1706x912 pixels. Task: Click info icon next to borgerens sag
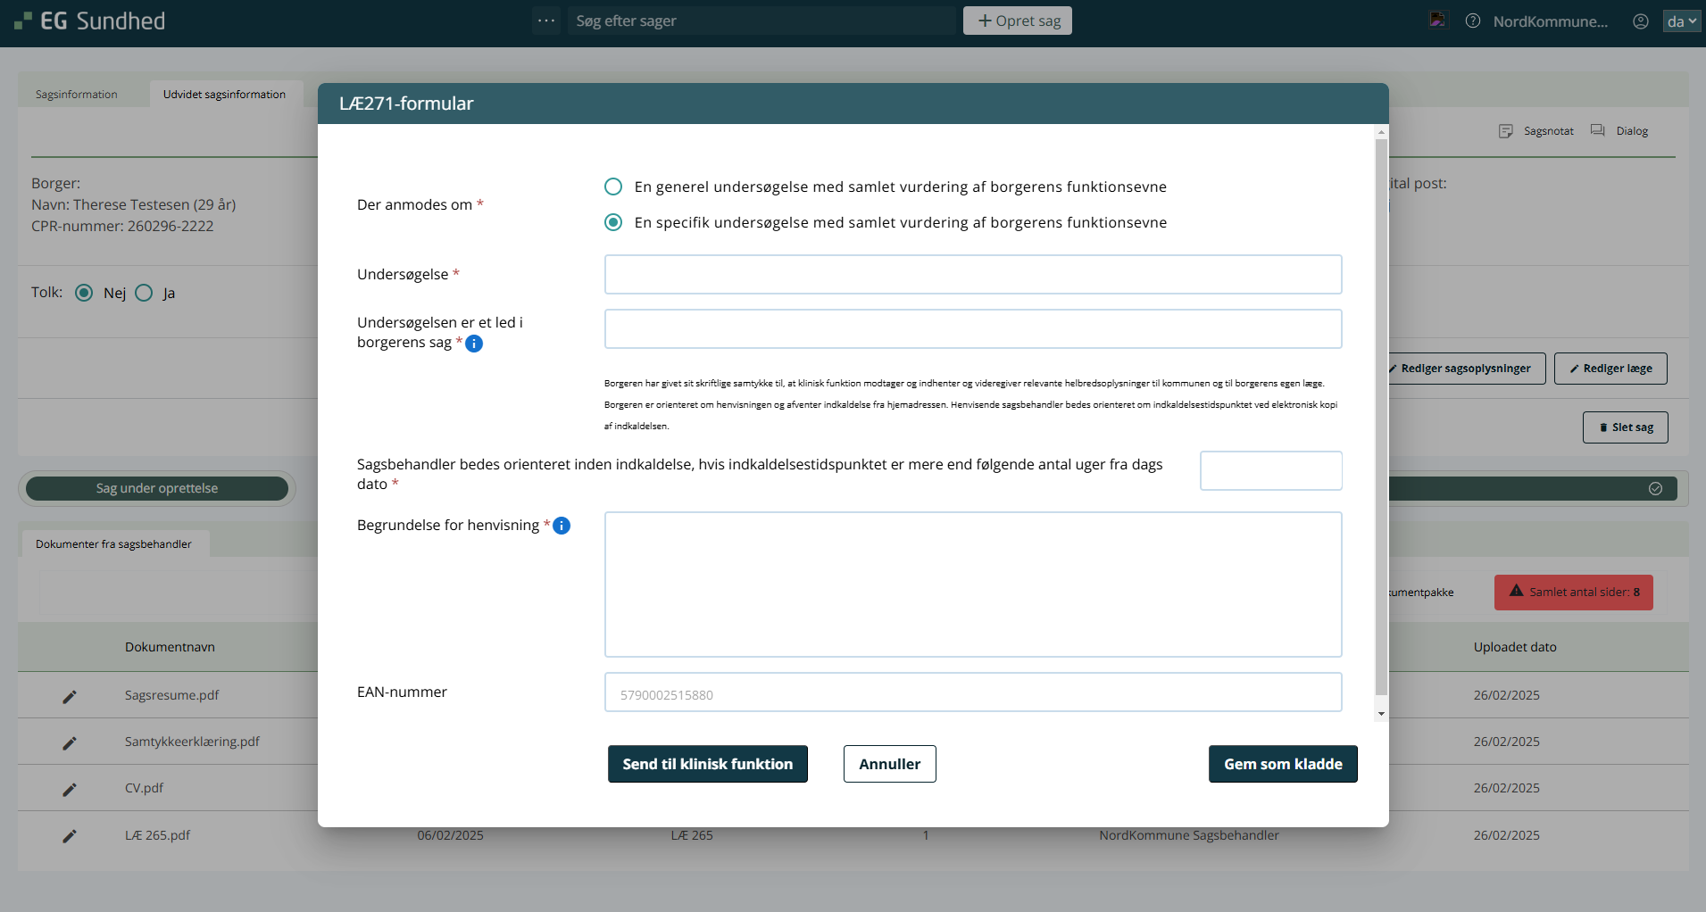click(474, 344)
